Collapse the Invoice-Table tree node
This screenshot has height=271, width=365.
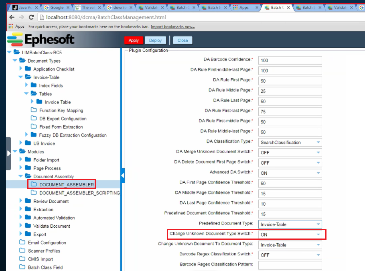(x=20, y=77)
